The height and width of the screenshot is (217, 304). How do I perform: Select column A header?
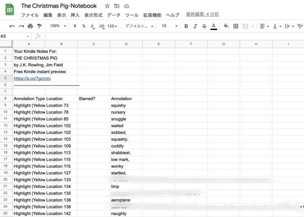click(29, 44)
